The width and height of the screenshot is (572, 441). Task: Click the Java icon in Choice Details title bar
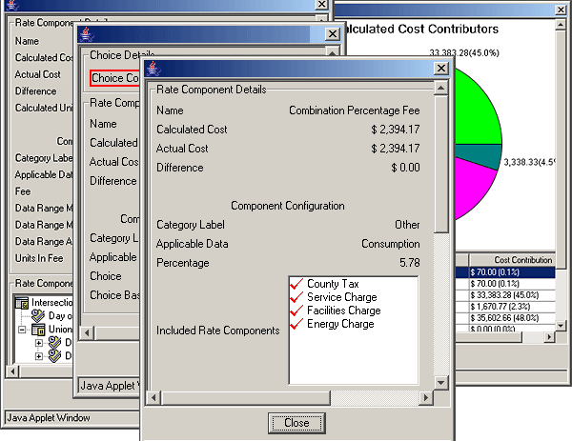point(88,33)
